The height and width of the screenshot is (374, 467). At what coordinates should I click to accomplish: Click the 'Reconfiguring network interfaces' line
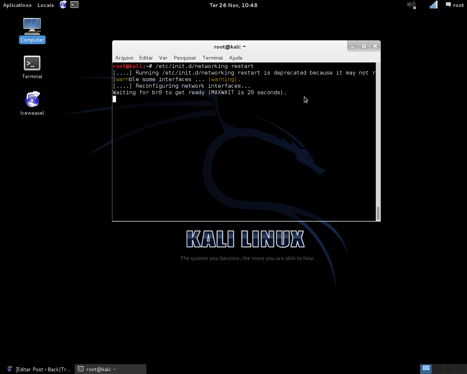(182, 86)
